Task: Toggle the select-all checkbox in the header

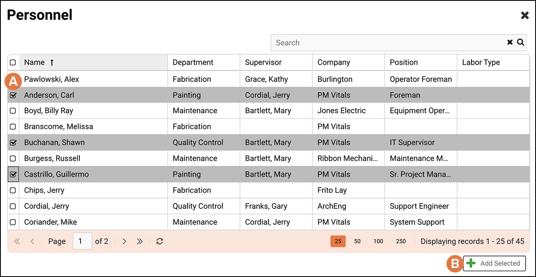Action: (x=13, y=62)
